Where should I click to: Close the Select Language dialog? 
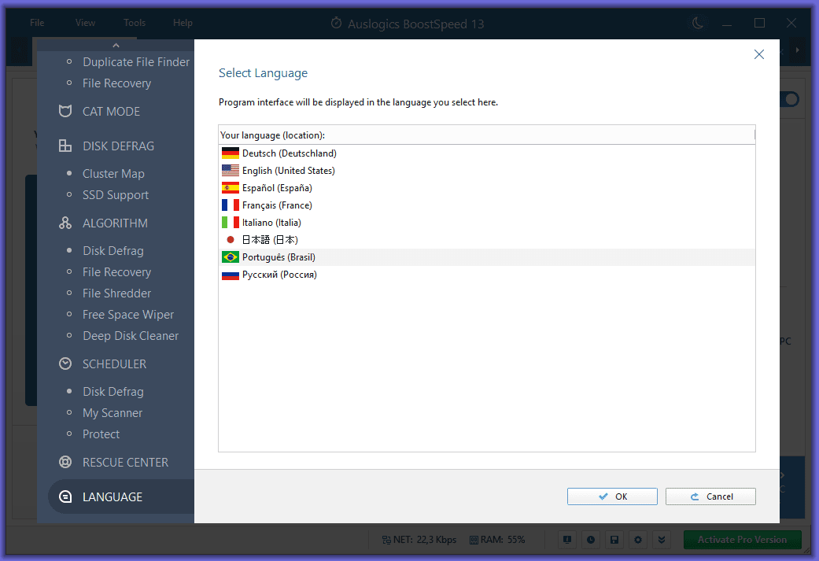(x=759, y=54)
